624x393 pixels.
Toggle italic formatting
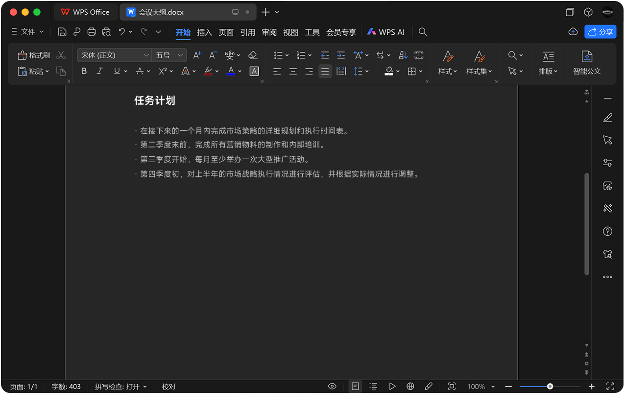click(x=100, y=72)
